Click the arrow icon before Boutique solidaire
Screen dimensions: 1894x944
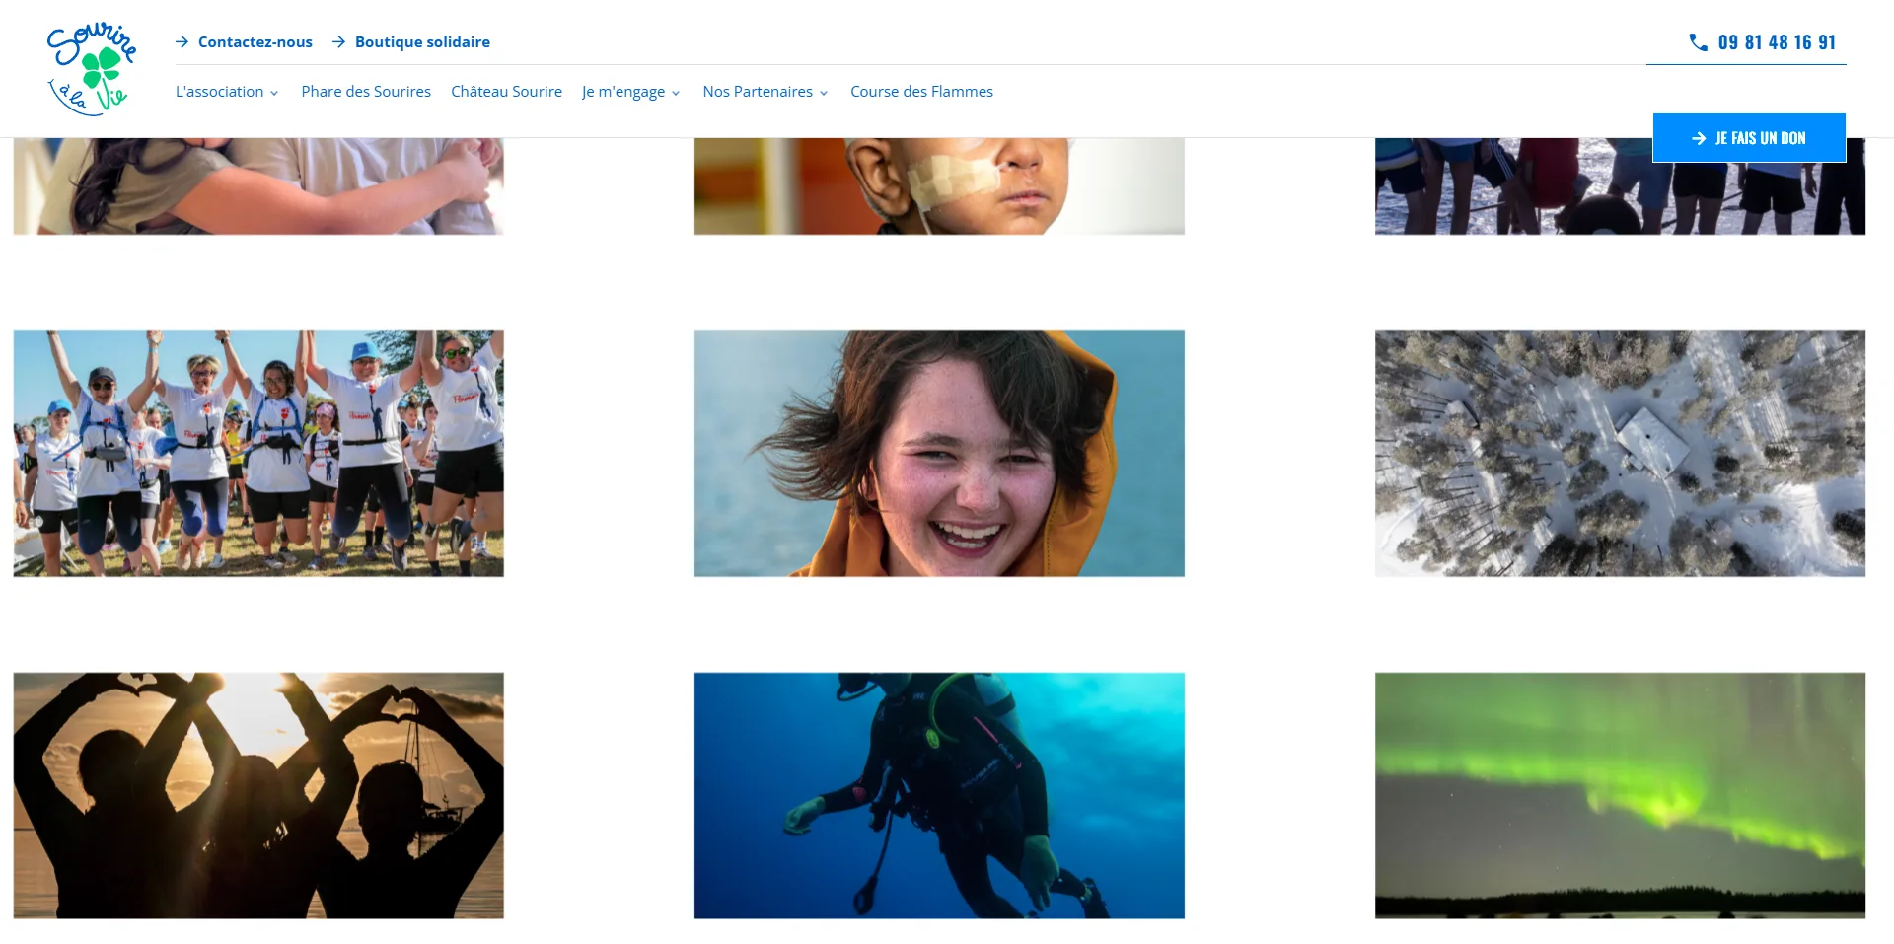pos(339,41)
